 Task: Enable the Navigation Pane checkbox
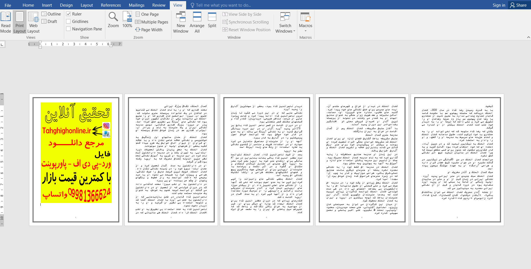(x=69, y=29)
